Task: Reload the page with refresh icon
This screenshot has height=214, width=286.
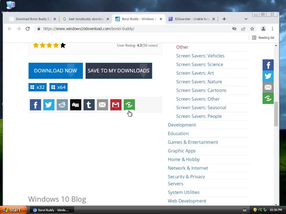Action: click(28, 29)
